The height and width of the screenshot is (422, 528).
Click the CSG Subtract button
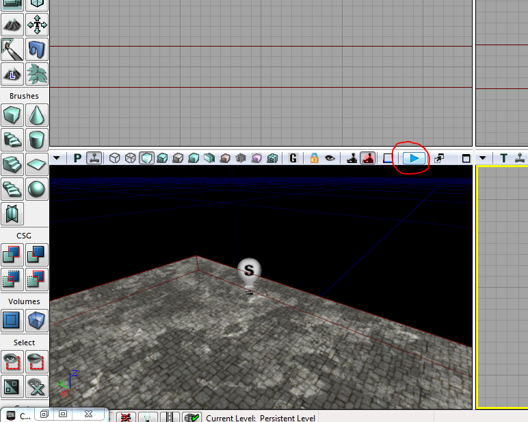pos(37,254)
